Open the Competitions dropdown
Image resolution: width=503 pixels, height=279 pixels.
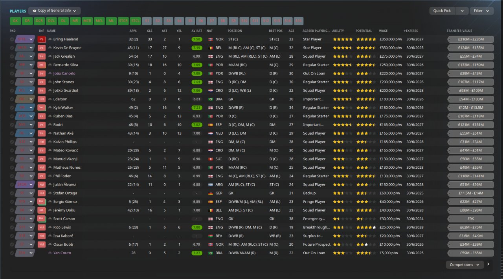pyautogui.click(x=465, y=265)
